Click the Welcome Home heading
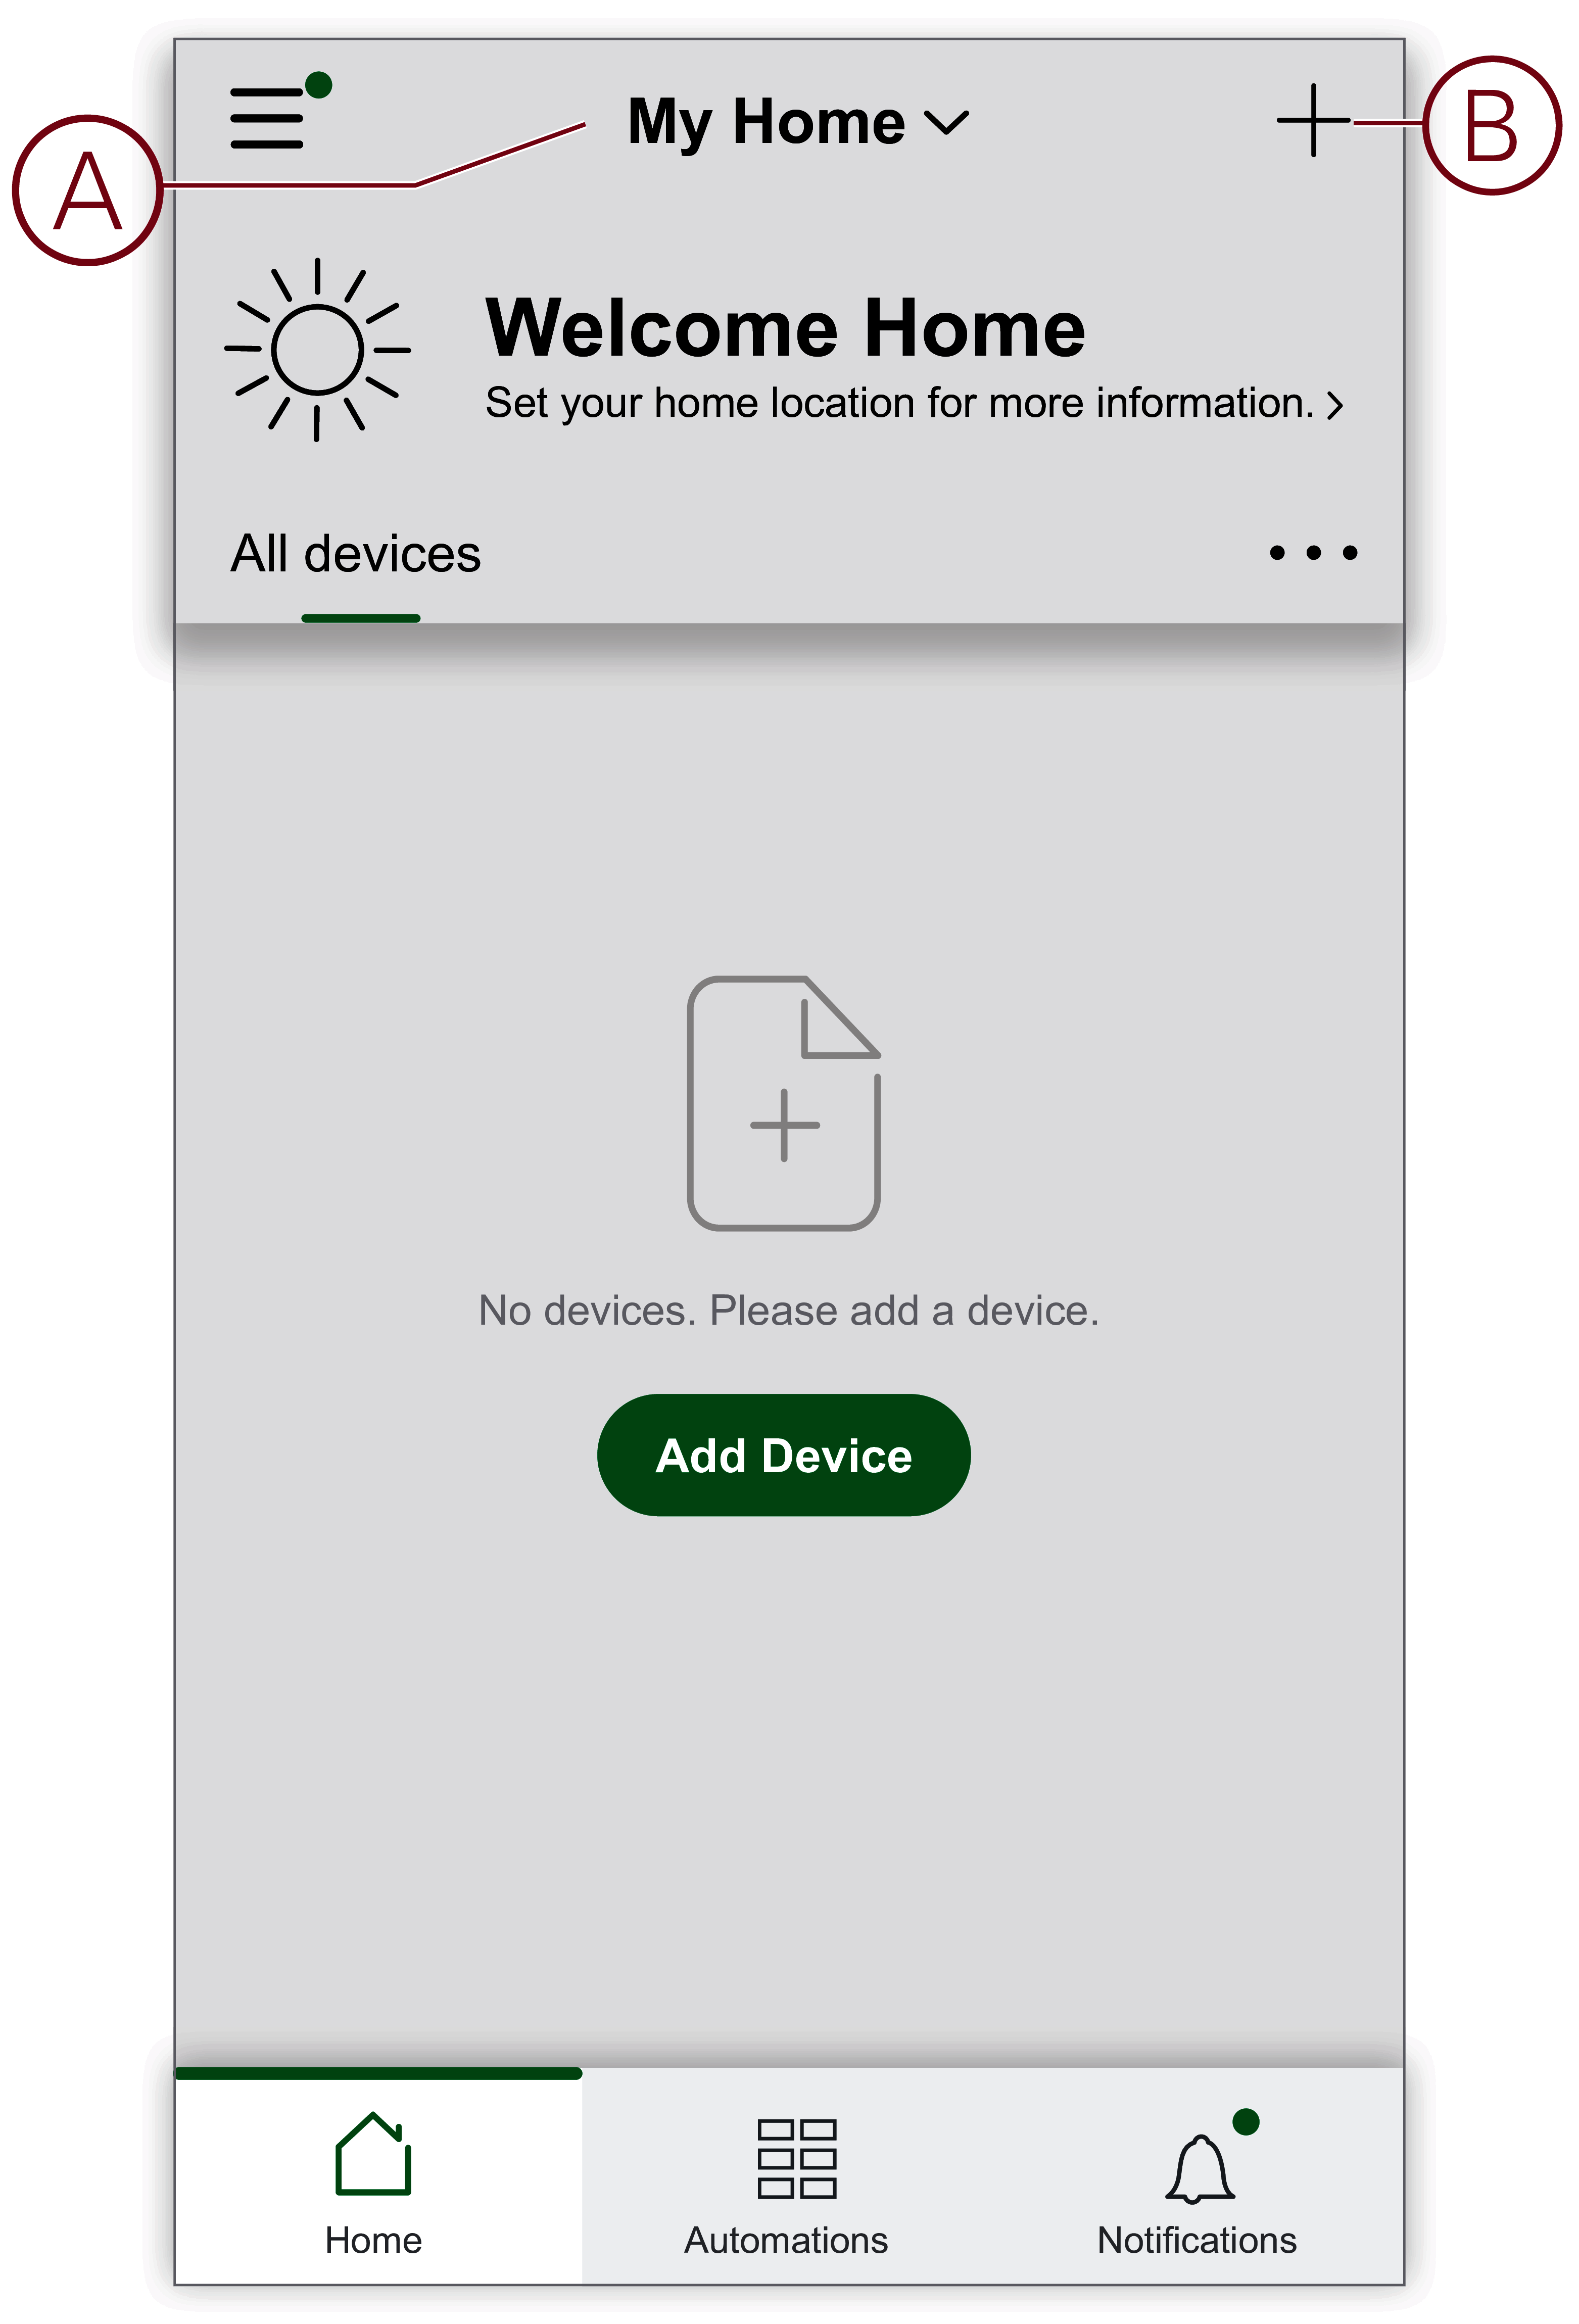 [785, 327]
